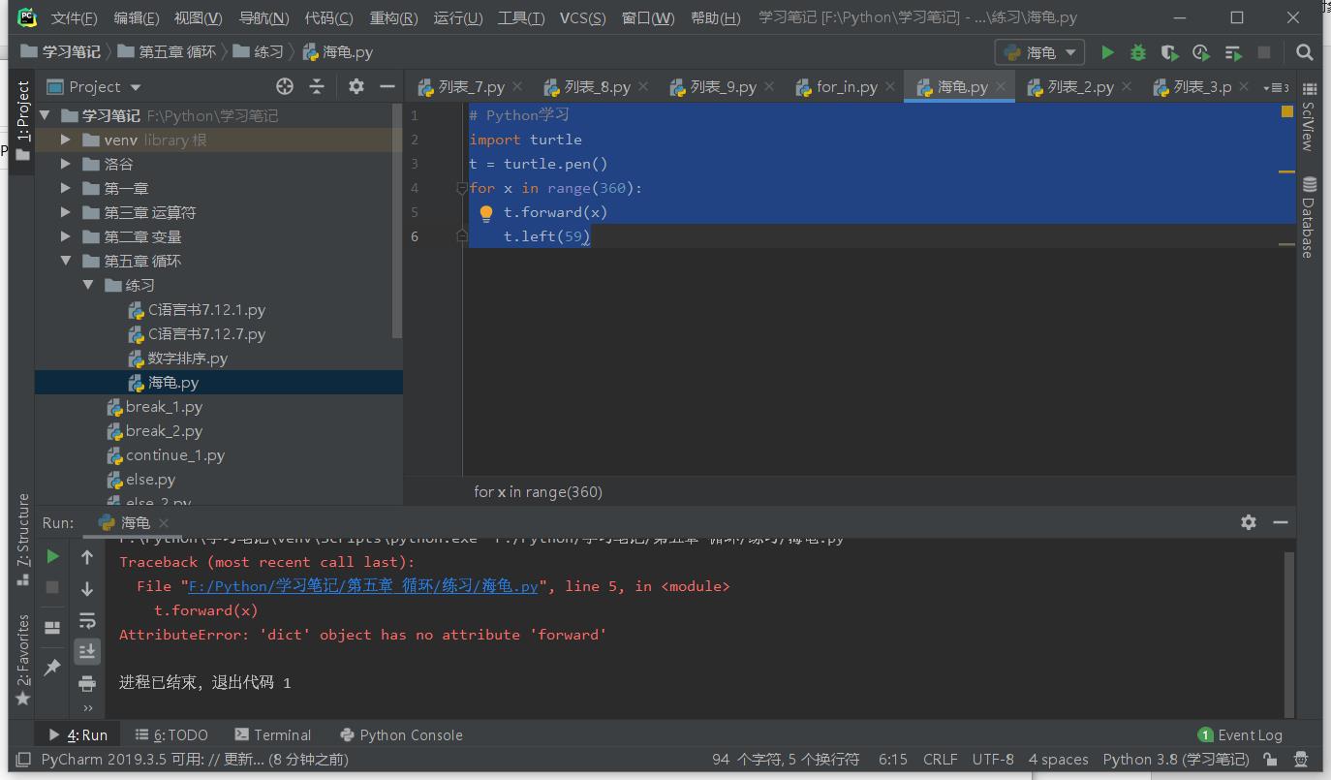Open the 6: TODO tab
Viewport: 1331px width, 780px height.
[171, 734]
